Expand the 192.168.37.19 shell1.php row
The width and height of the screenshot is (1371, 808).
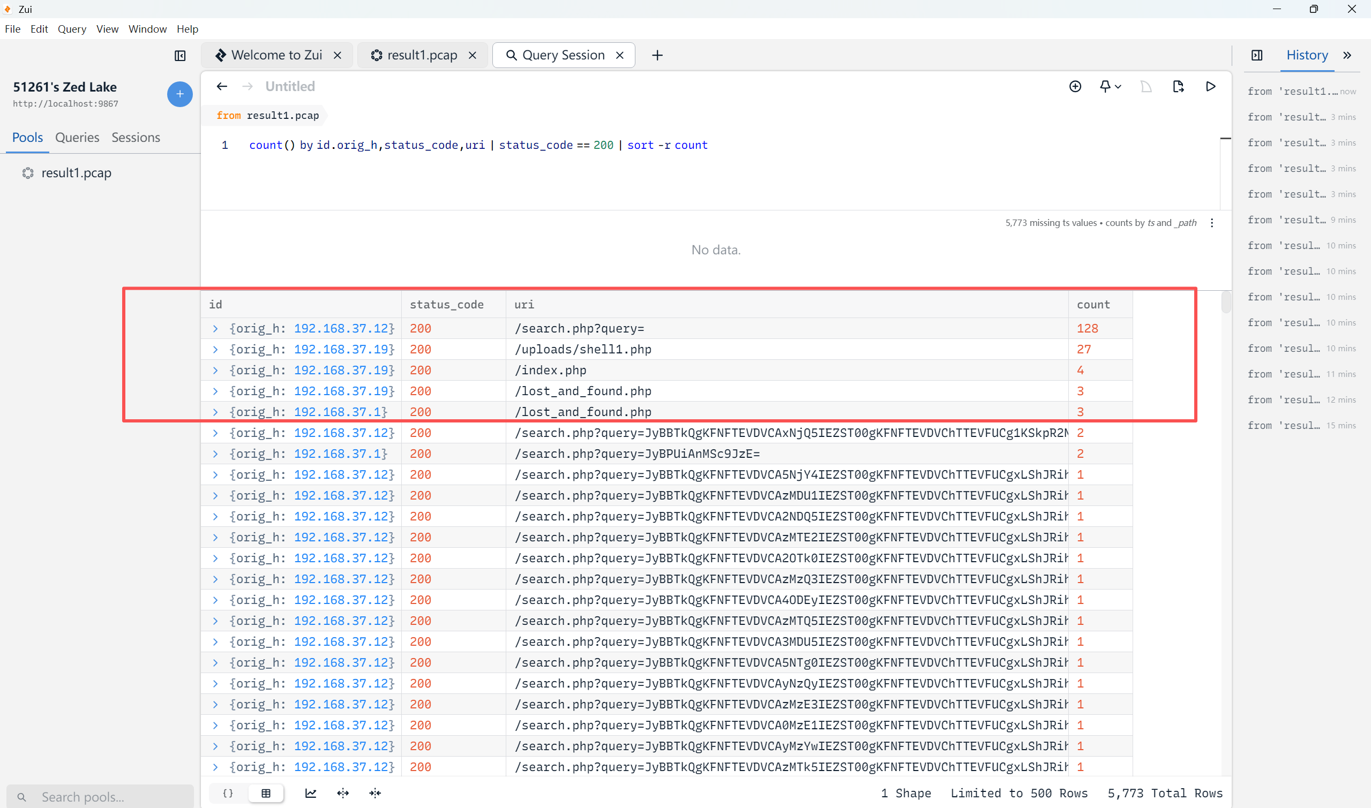click(x=215, y=350)
